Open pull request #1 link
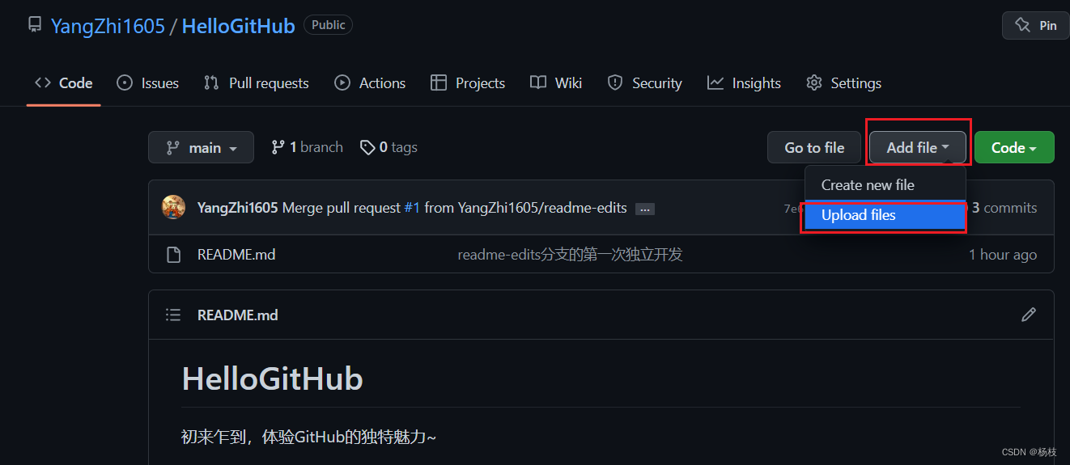This screenshot has height=465, width=1070. tap(412, 208)
